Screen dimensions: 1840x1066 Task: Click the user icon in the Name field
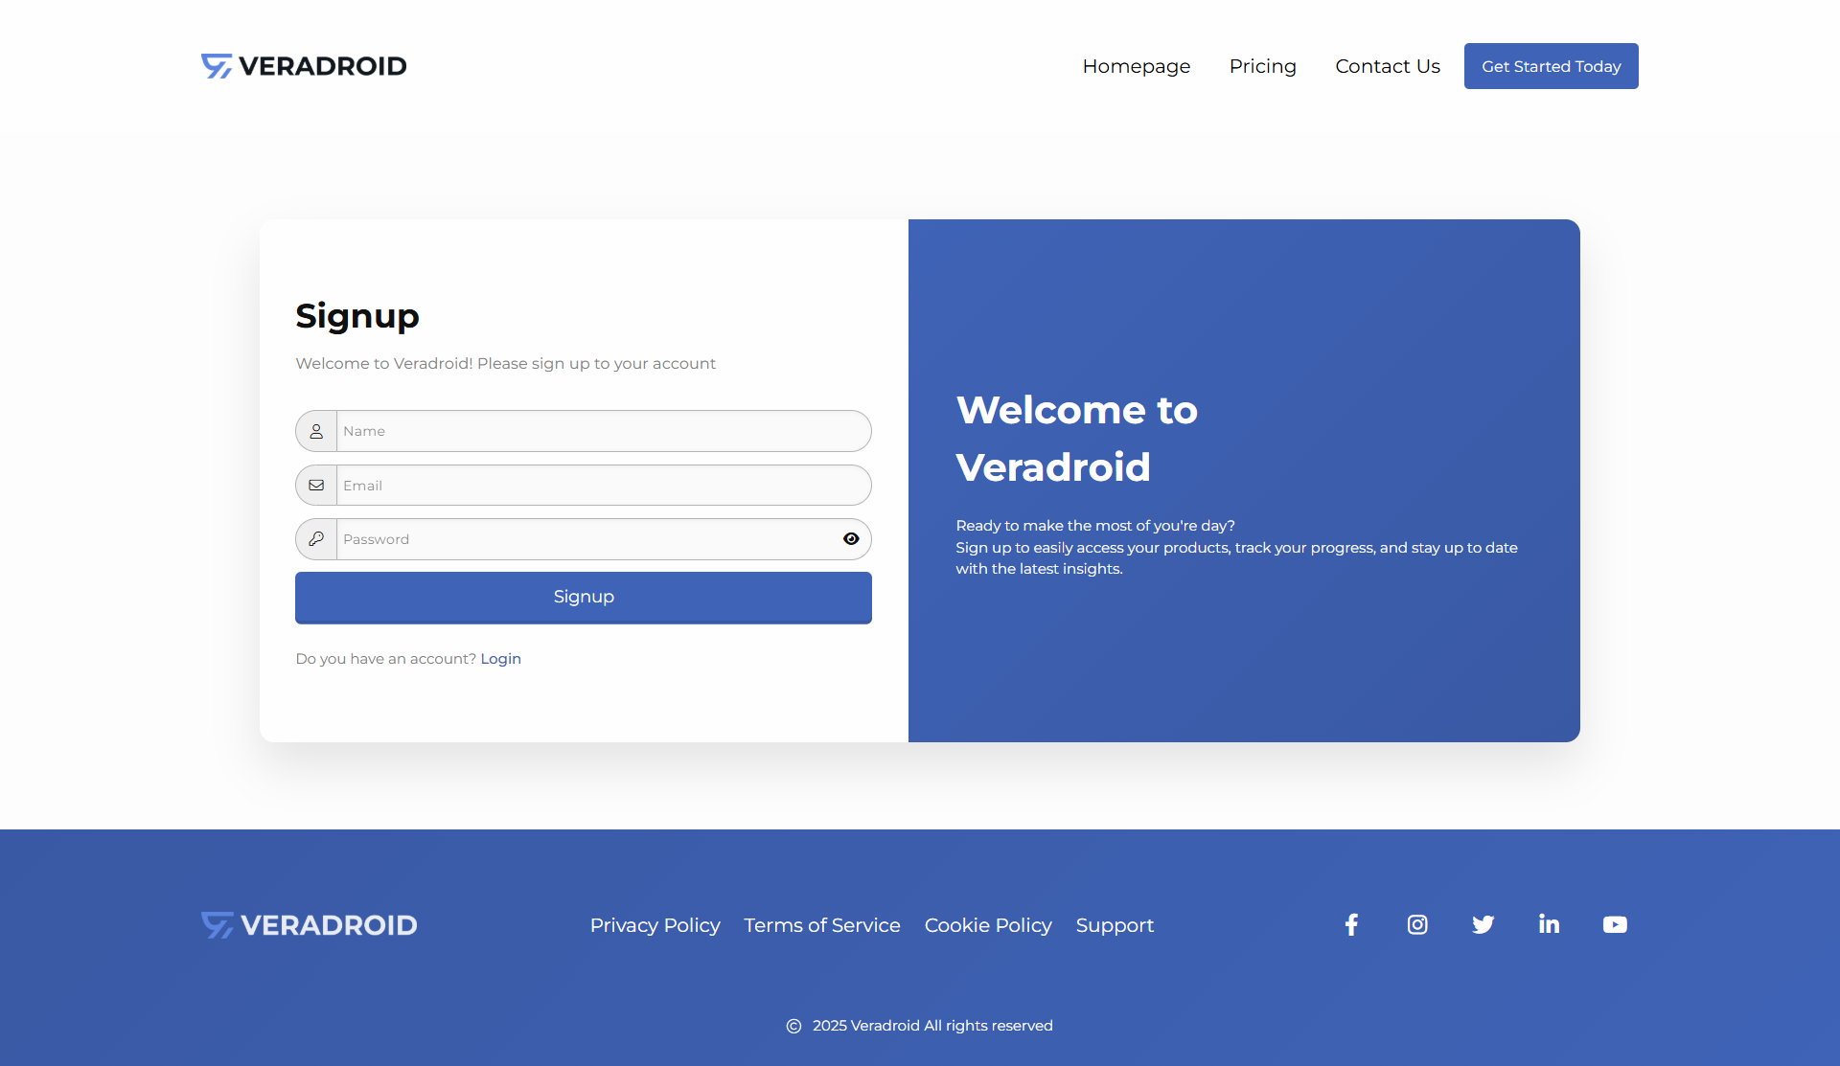click(315, 431)
